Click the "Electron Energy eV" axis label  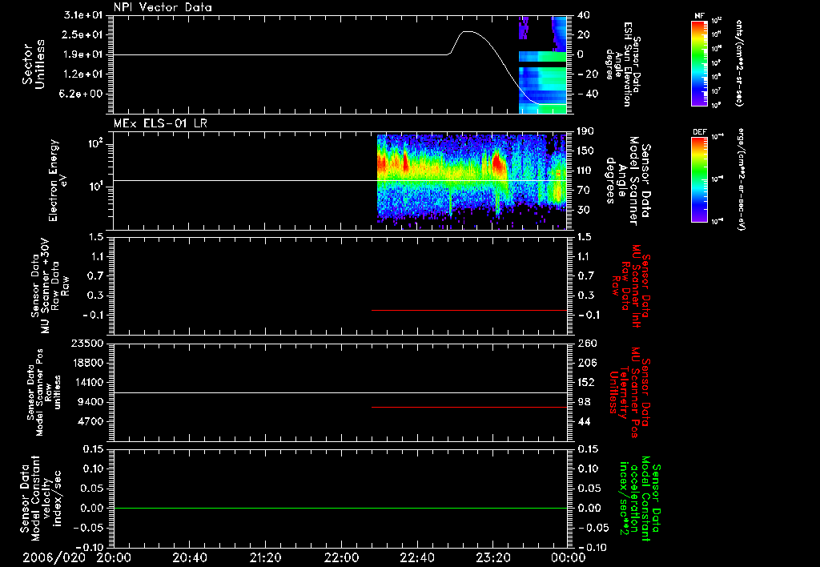pyautogui.click(x=56, y=180)
